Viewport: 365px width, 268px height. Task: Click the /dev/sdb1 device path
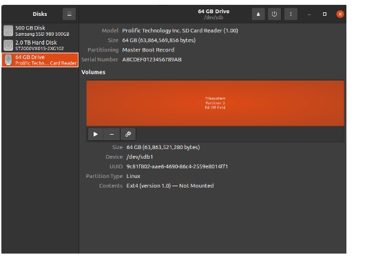(x=140, y=157)
